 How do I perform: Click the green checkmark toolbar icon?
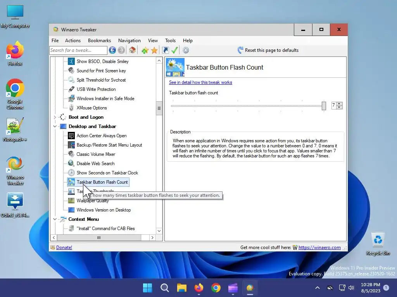pos(174,50)
